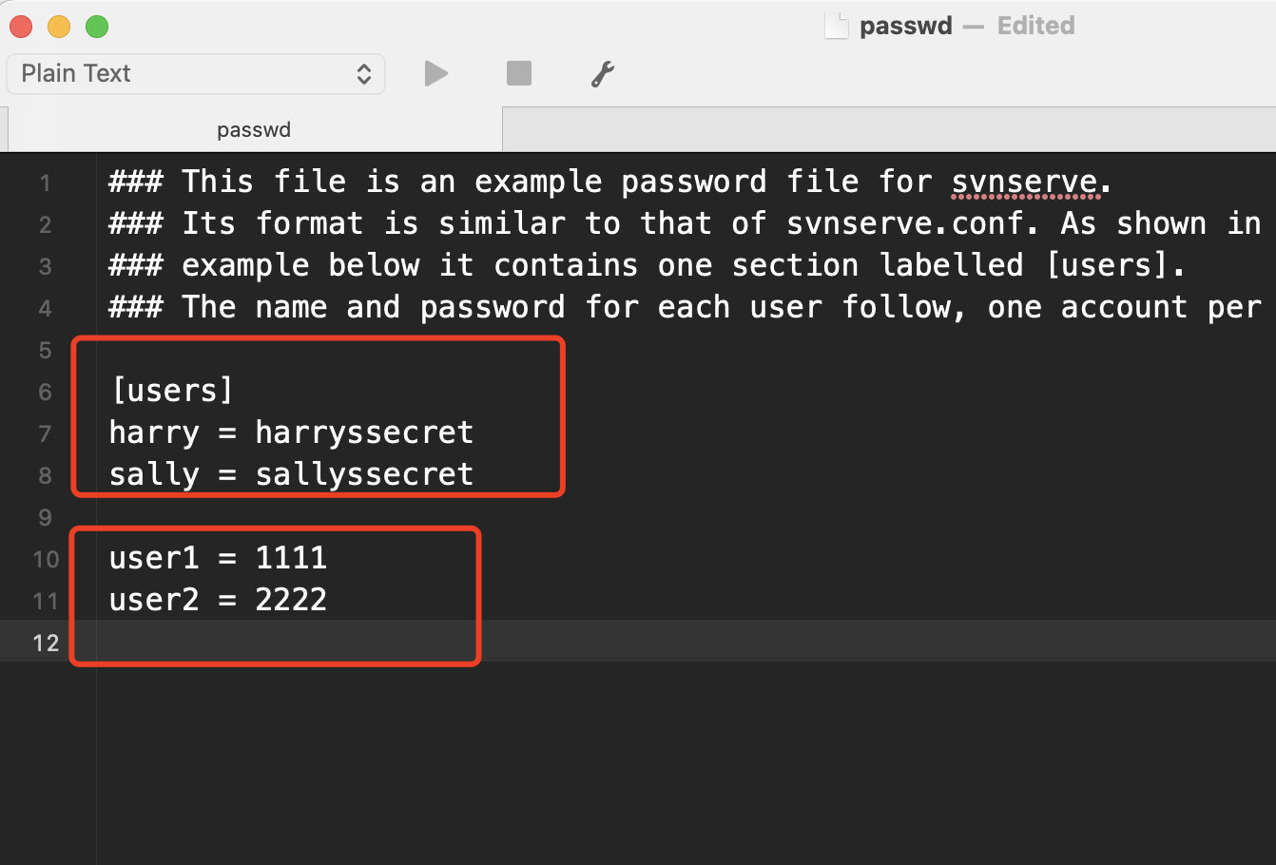Select the passwd tab

(254, 130)
